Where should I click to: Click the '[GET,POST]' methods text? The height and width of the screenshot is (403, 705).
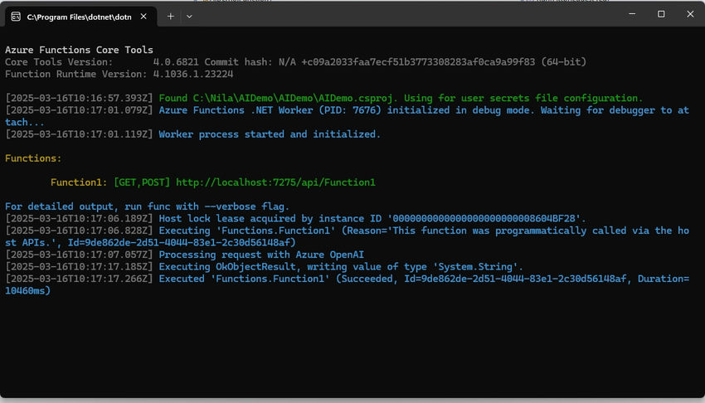[142, 182]
